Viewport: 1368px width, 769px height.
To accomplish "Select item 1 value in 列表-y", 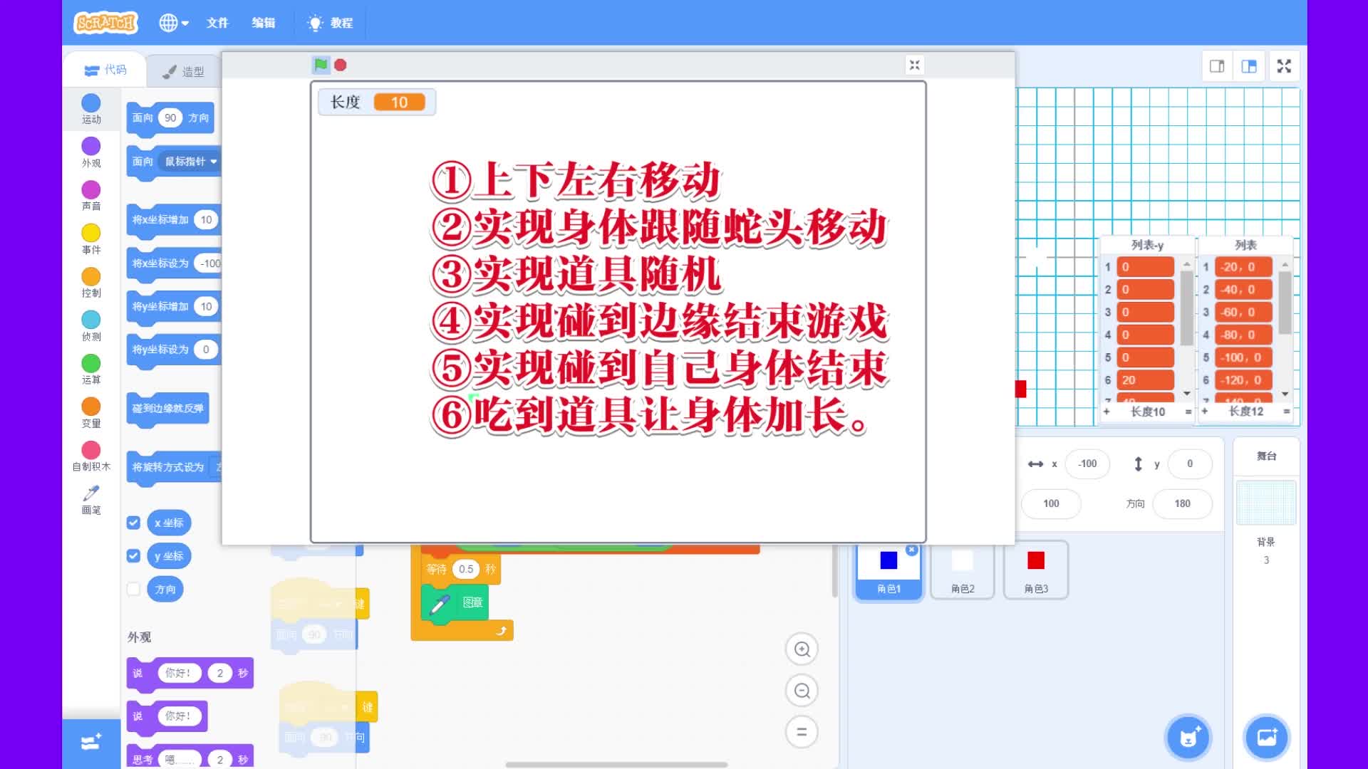I will (1145, 267).
